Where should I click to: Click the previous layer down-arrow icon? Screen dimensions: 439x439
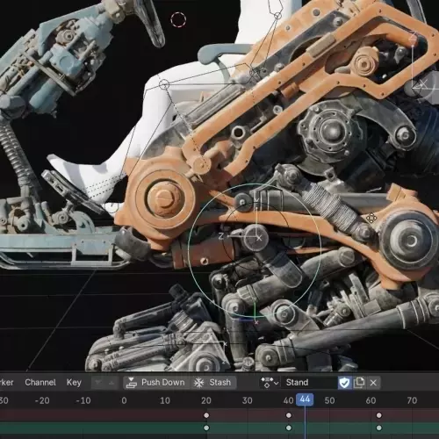click(98, 383)
